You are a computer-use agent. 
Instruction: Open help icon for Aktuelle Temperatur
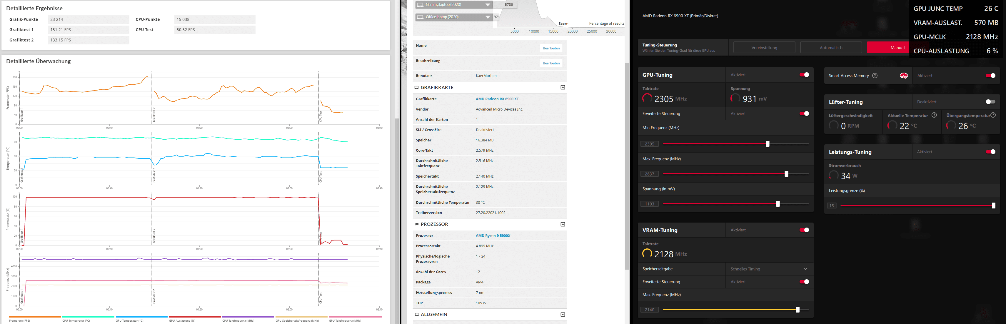coord(934,115)
